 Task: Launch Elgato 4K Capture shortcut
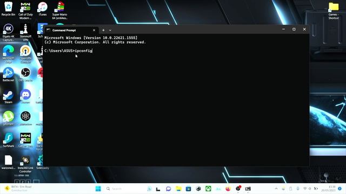9,32
